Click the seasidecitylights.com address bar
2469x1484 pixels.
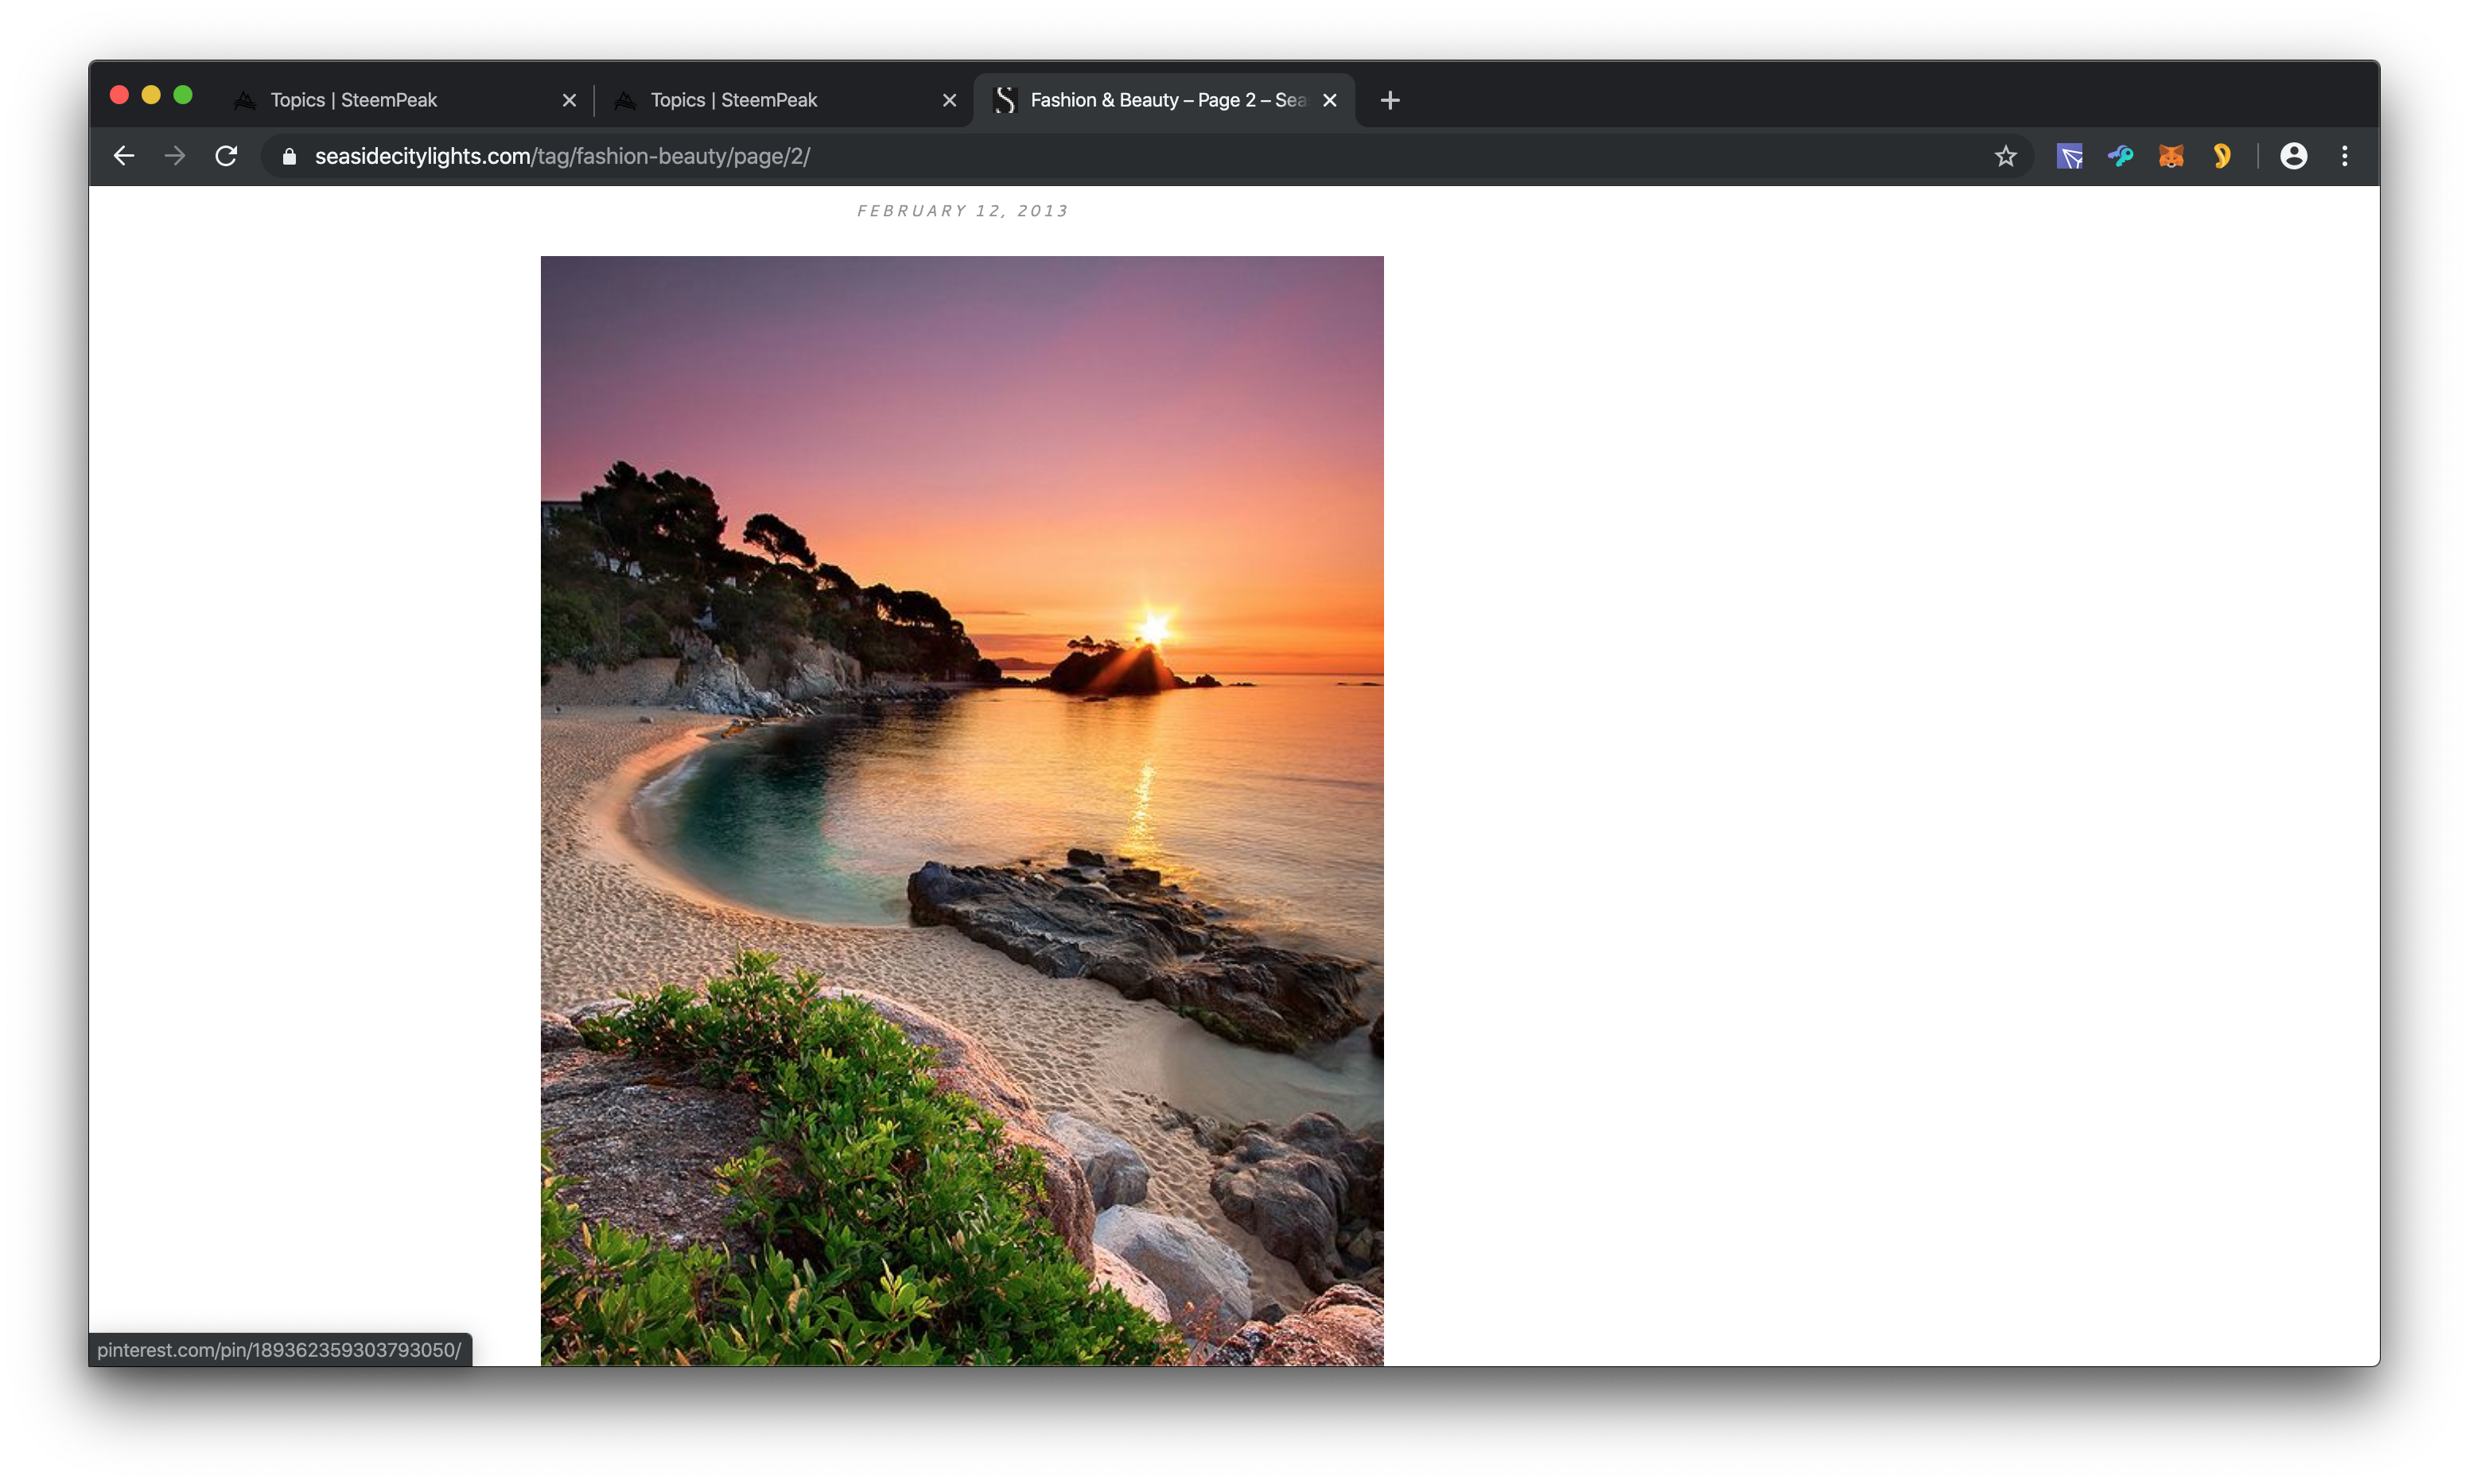(1100, 157)
